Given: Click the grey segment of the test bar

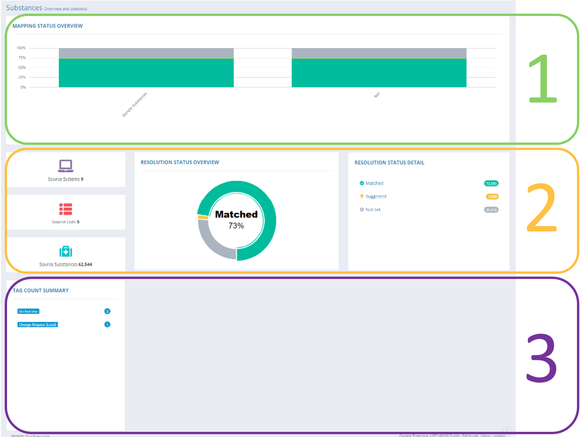Looking at the screenshot, I should (x=379, y=53).
